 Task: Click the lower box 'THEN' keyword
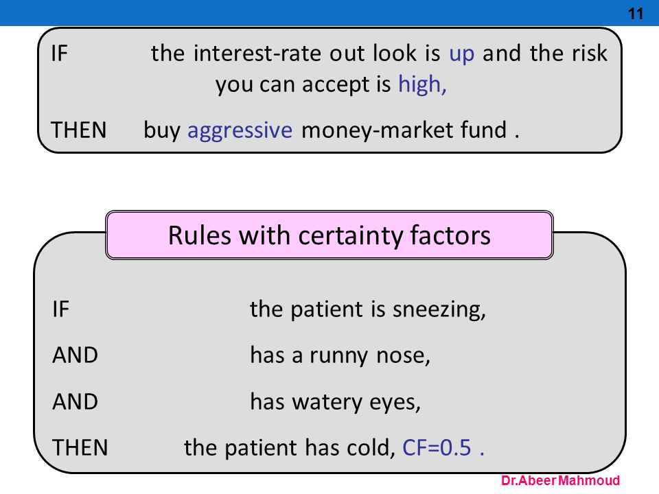click(x=80, y=447)
